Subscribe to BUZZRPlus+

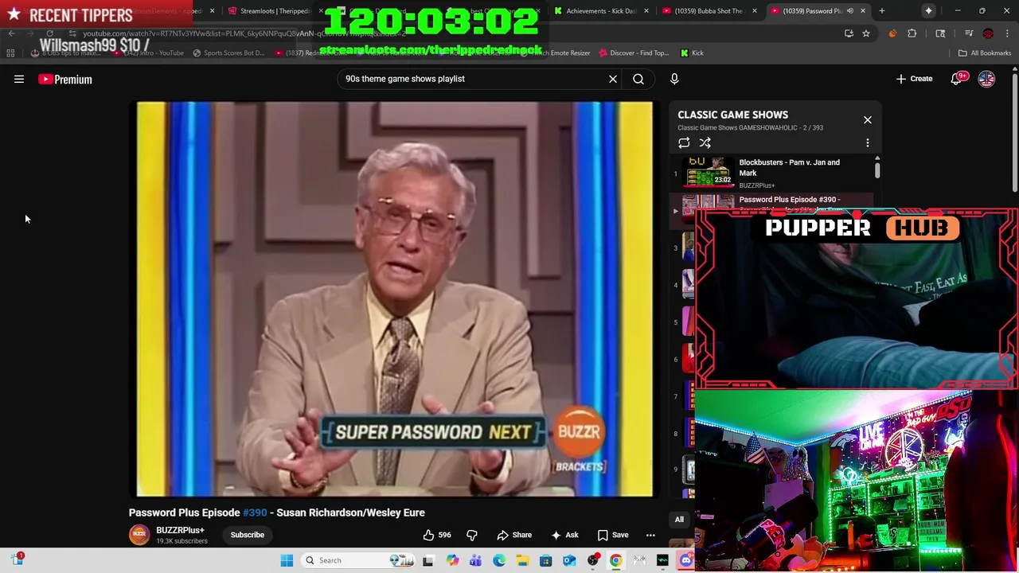pyautogui.click(x=248, y=535)
